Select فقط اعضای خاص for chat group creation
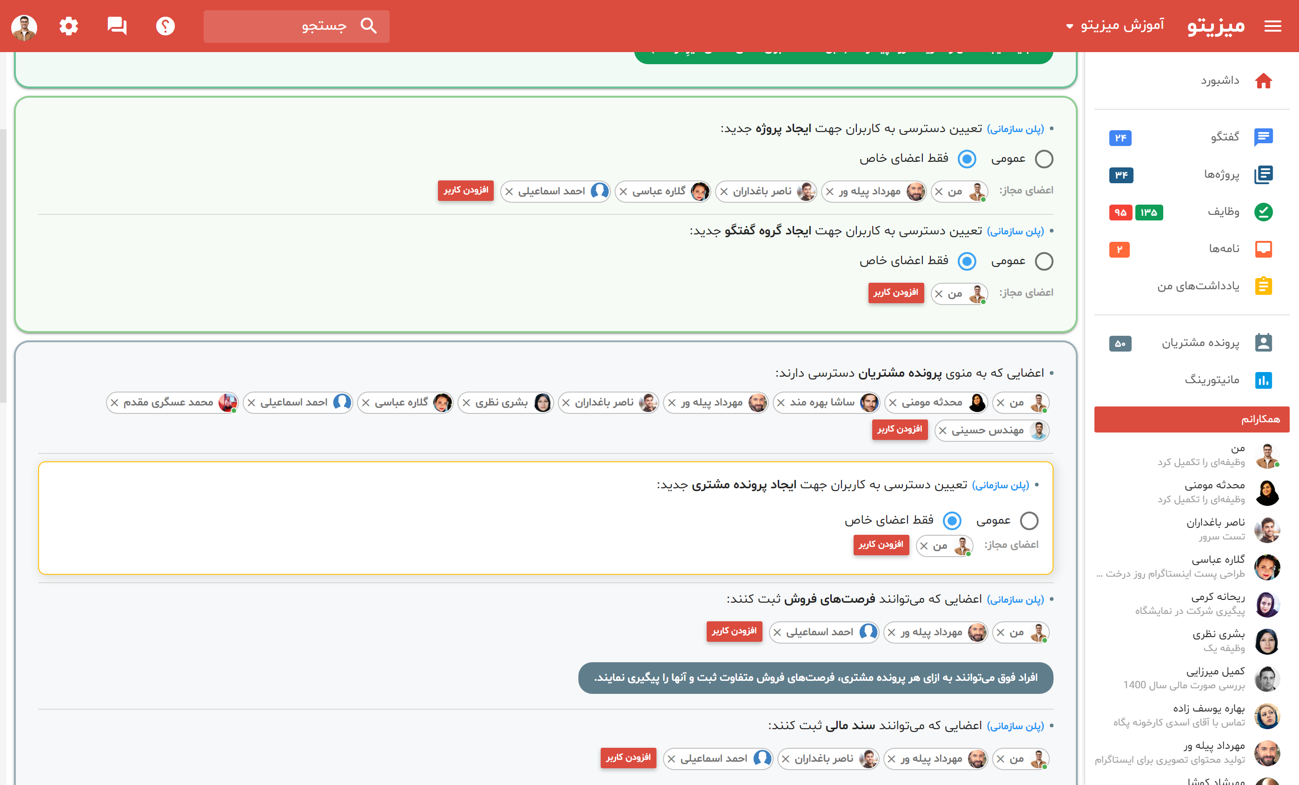Viewport: 1299px width, 785px height. (967, 261)
